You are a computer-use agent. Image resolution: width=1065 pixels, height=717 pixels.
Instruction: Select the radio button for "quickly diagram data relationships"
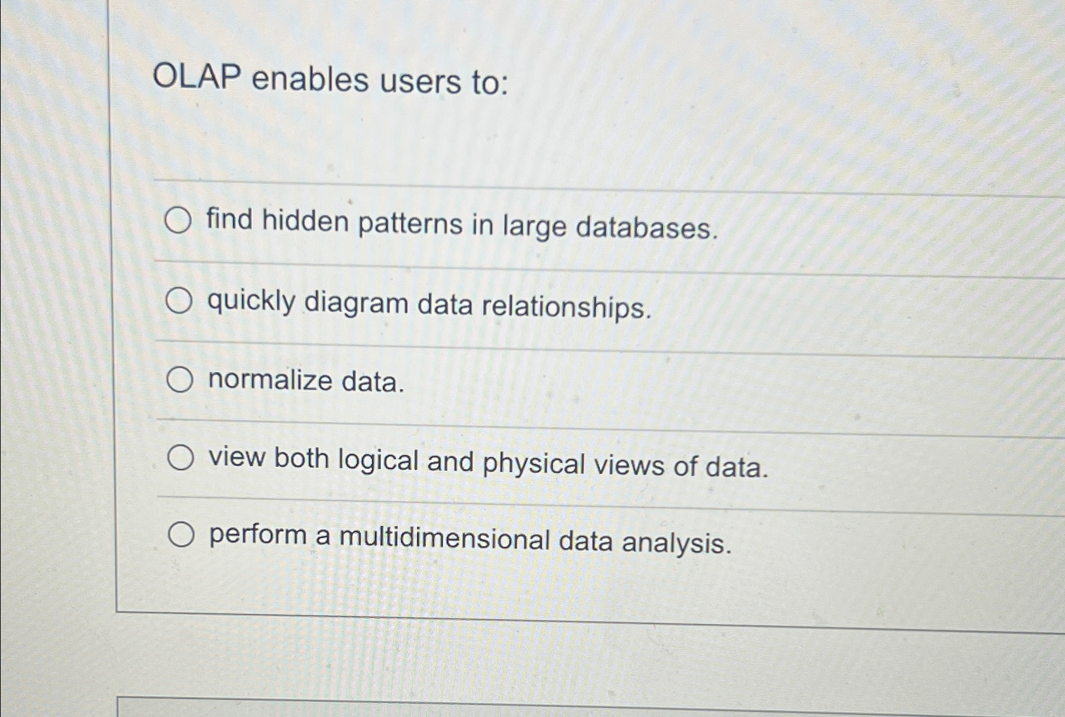pos(180,301)
